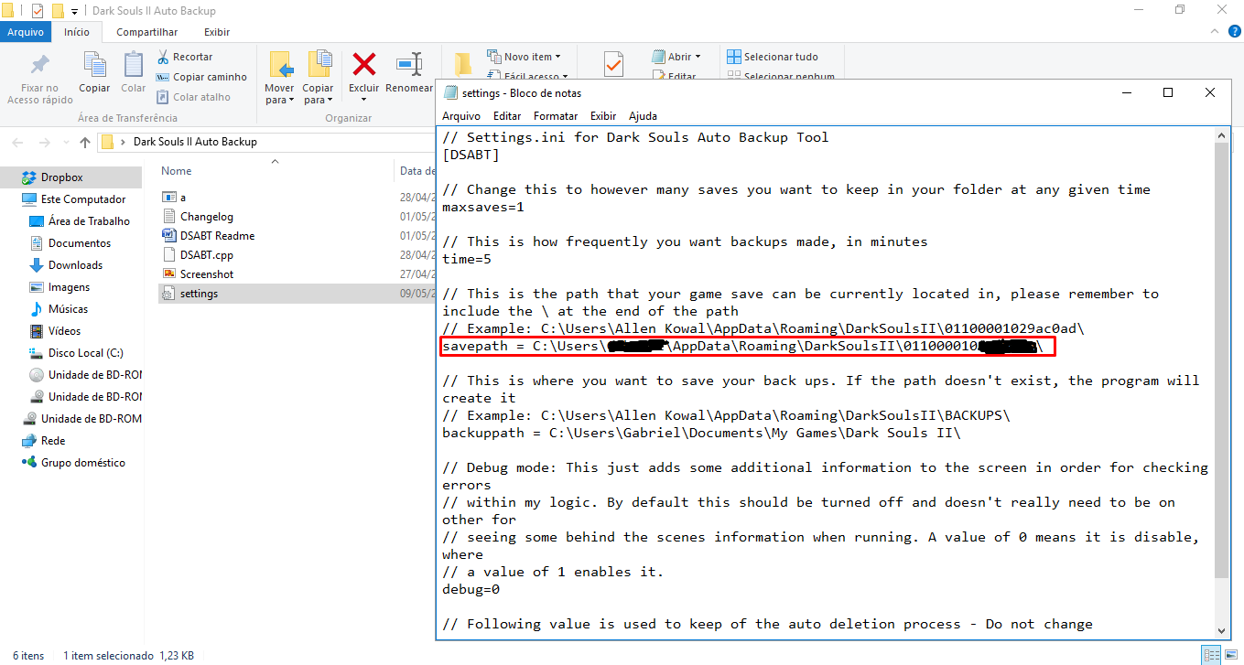Image resolution: width=1244 pixels, height=665 pixels.
Task: Go forward with the right arrow
Action: point(43,142)
